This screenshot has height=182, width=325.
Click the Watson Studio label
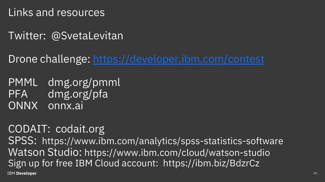45,152
